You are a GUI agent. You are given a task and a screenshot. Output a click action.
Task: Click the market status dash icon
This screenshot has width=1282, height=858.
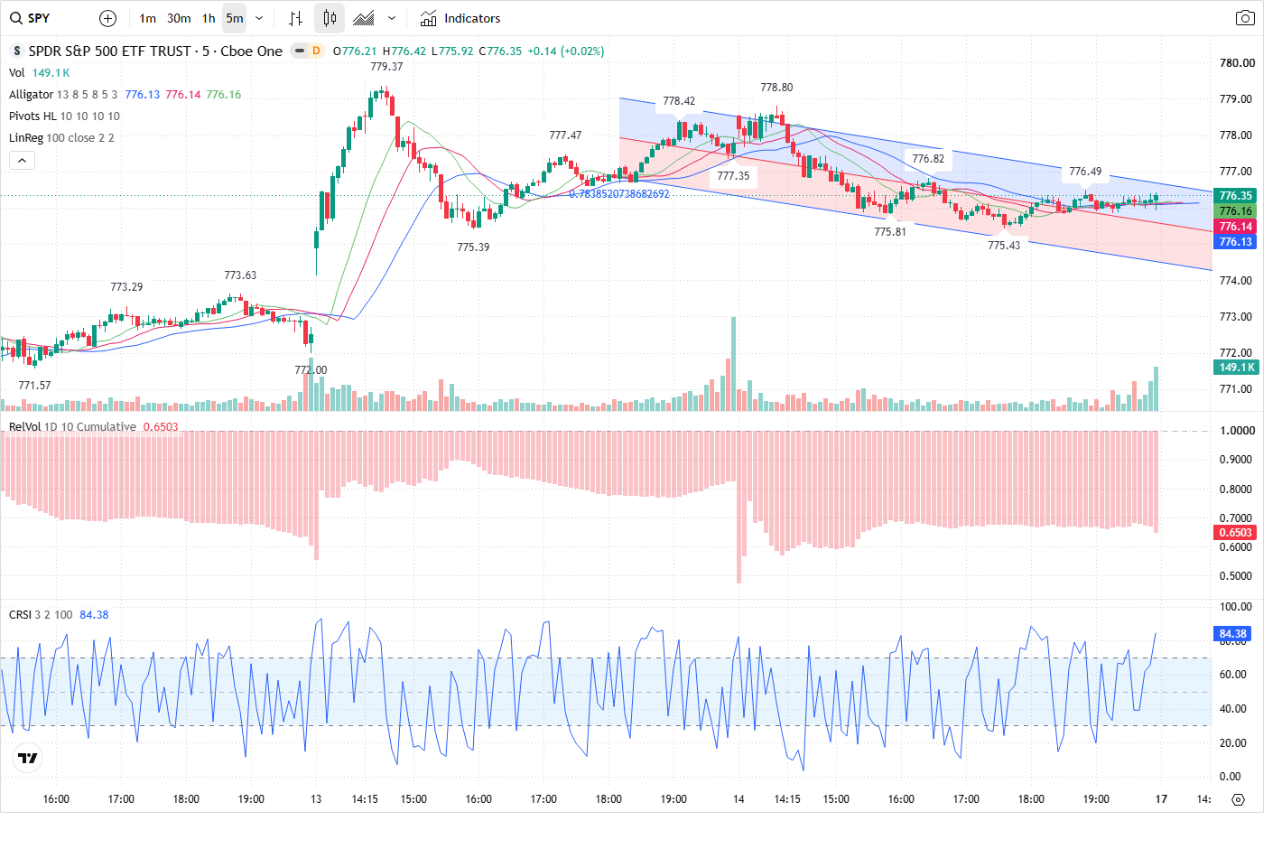click(x=300, y=51)
